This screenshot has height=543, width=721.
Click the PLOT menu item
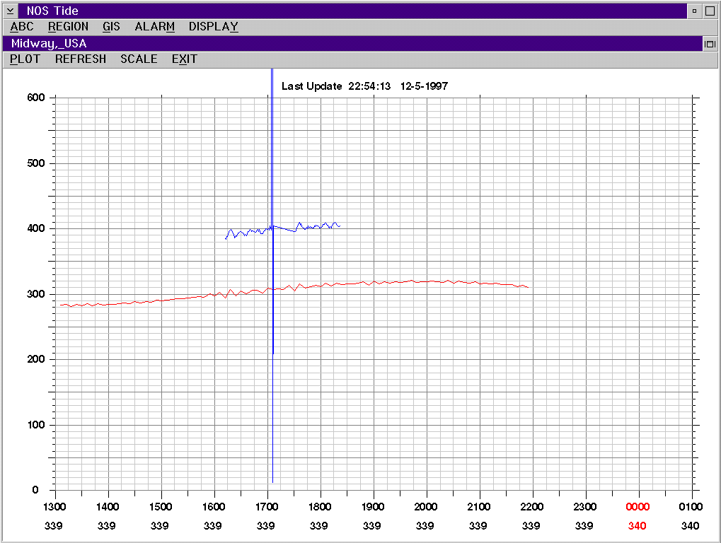25,59
